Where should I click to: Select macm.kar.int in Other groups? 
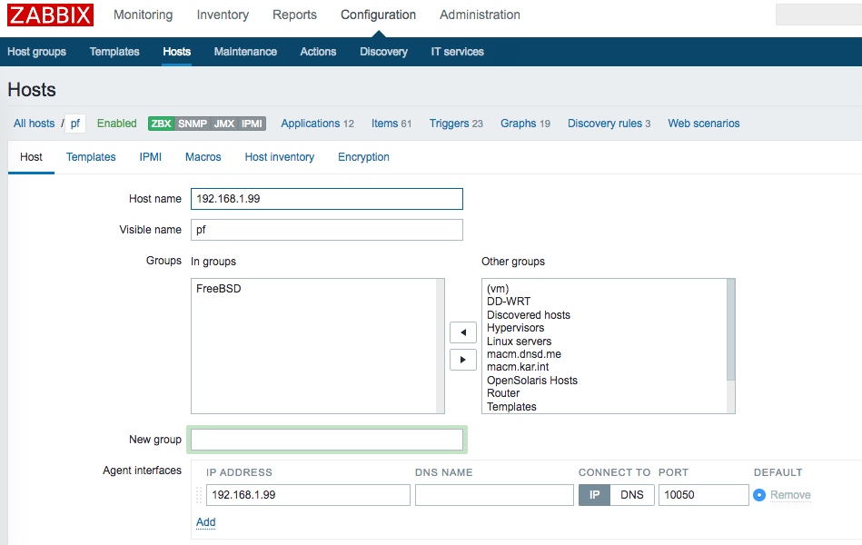pyautogui.click(x=518, y=367)
